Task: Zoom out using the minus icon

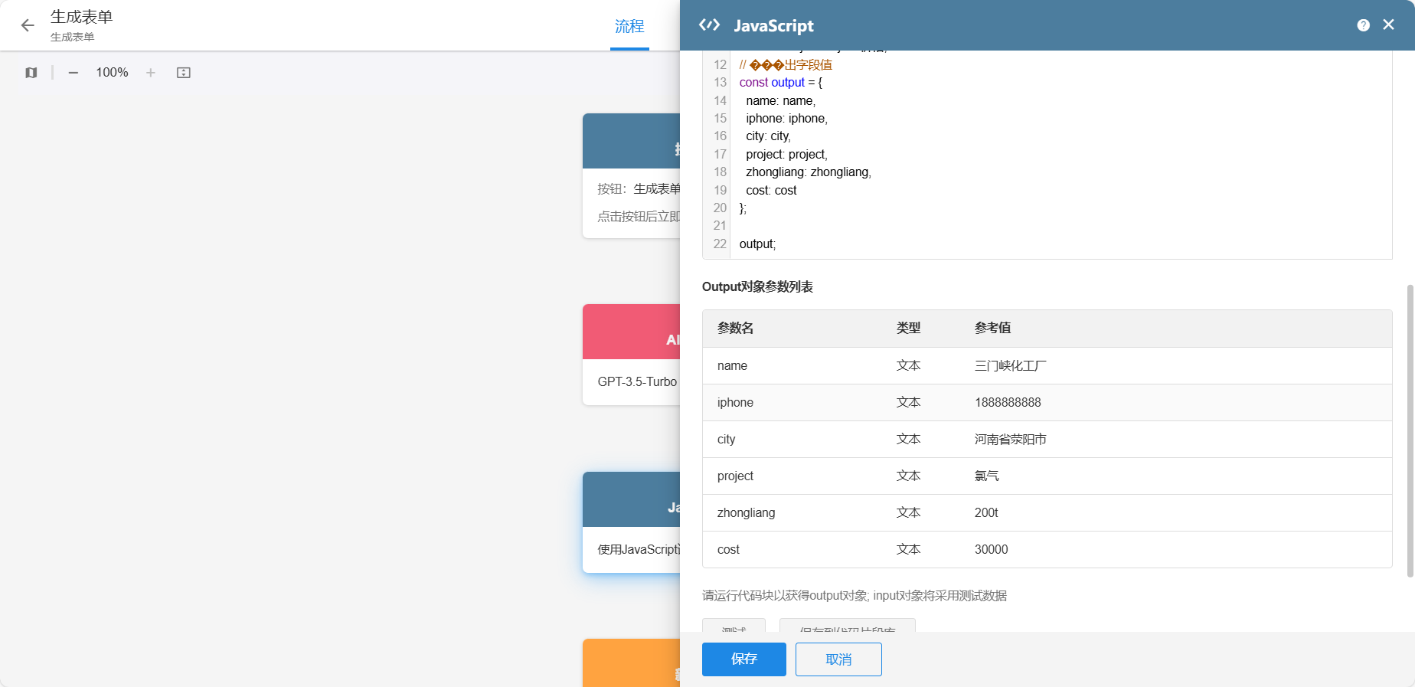Action: (x=74, y=73)
